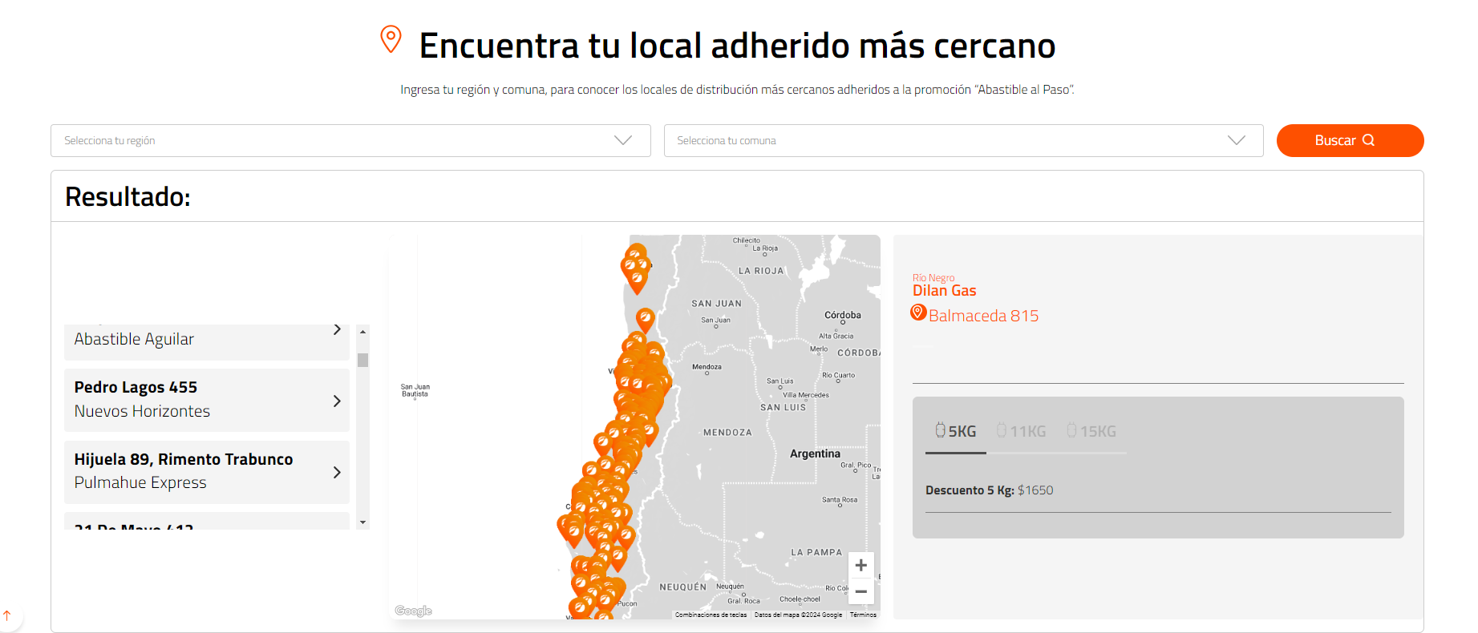
Task: Click the Dilan Gas store name
Action: click(944, 291)
